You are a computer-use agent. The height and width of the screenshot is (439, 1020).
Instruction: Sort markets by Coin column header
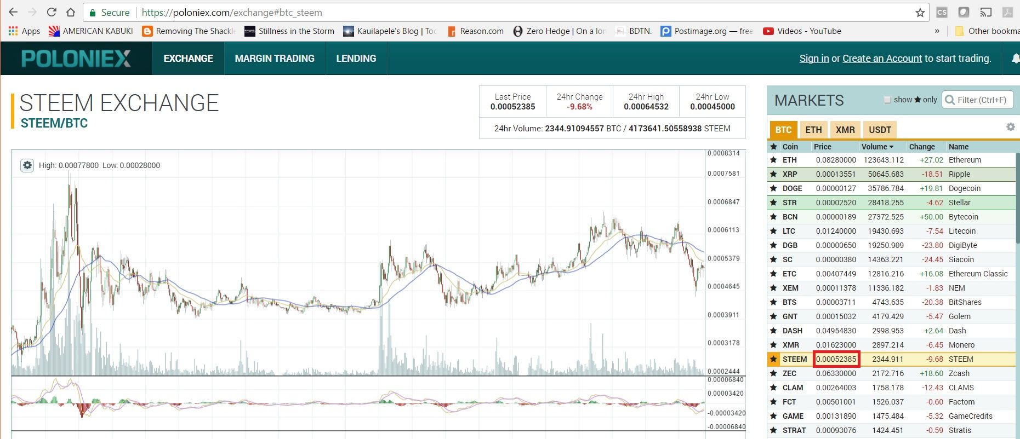pyautogui.click(x=790, y=147)
